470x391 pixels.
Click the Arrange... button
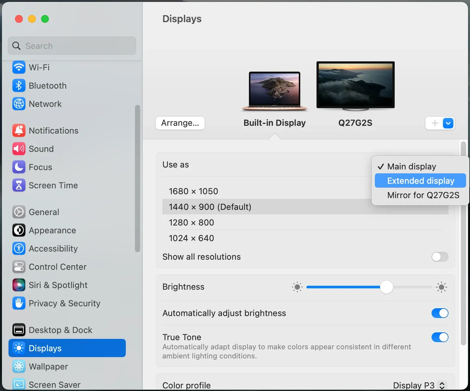(x=180, y=123)
